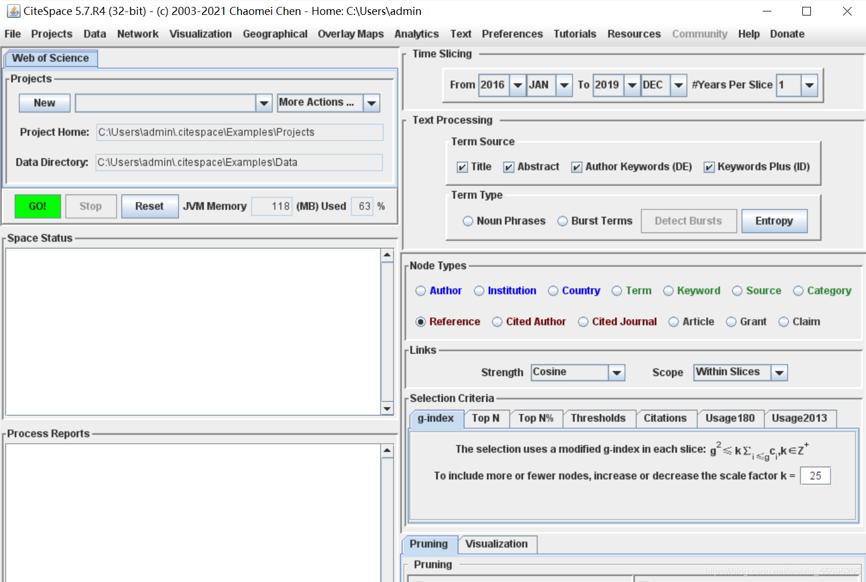Select Claim node type
The width and height of the screenshot is (866, 582).
pyautogui.click(x=784, y=322)
